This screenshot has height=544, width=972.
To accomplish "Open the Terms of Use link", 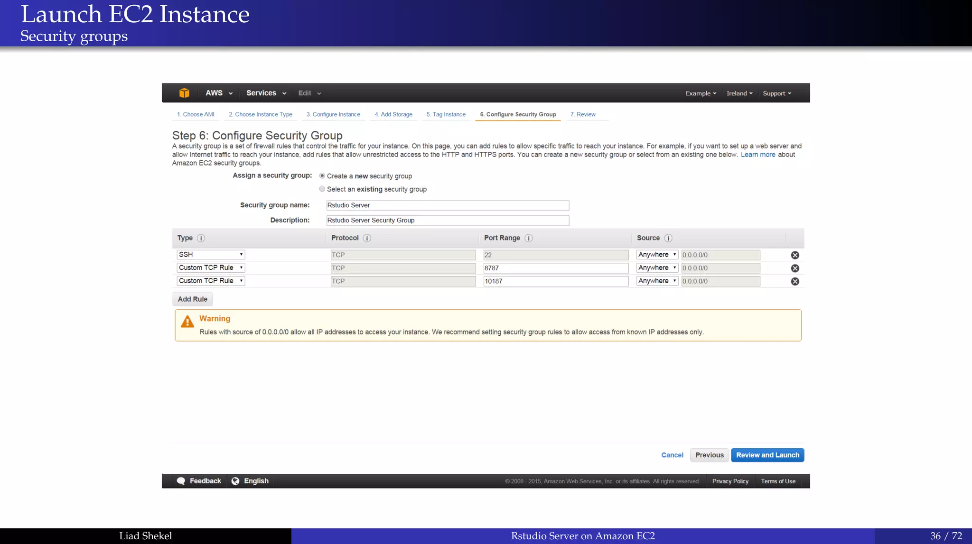I will (778, 481).
